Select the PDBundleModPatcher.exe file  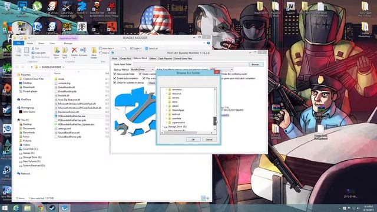(72, 116)
